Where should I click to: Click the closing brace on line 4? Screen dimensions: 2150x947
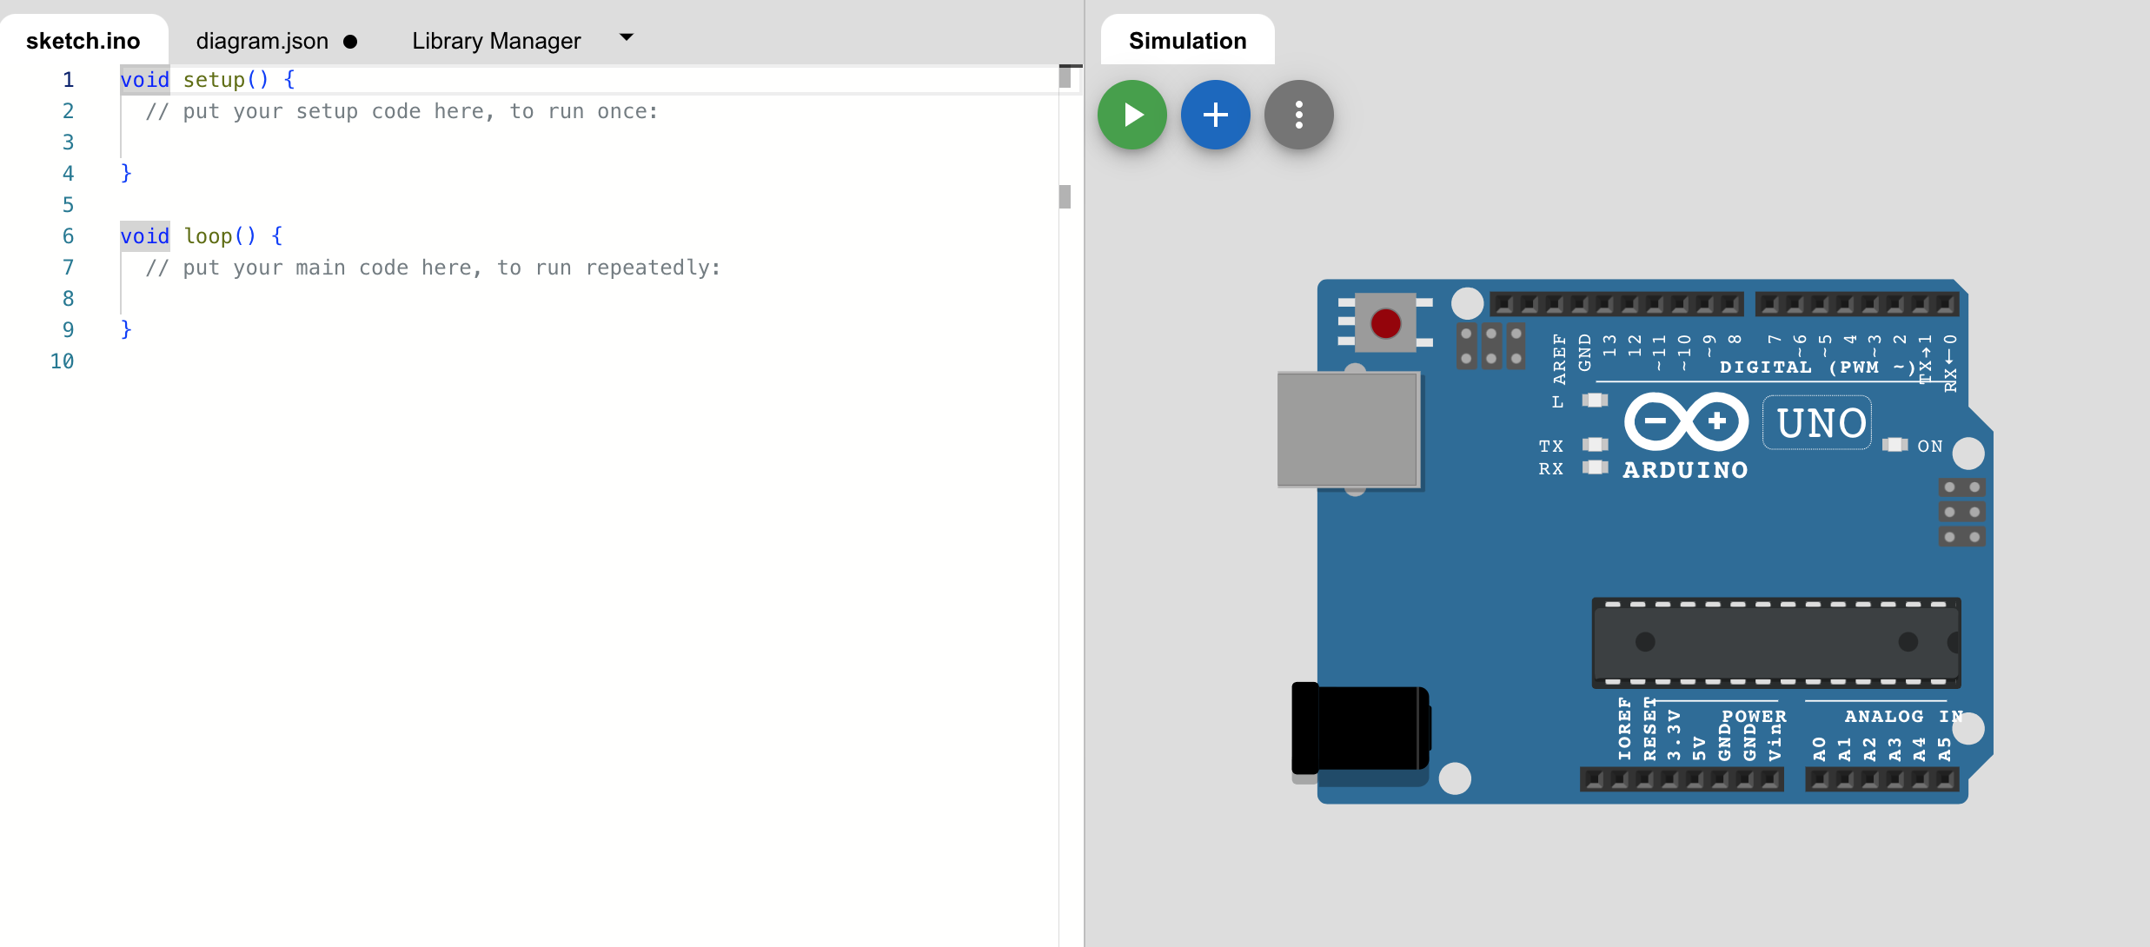tap(126, 174)
